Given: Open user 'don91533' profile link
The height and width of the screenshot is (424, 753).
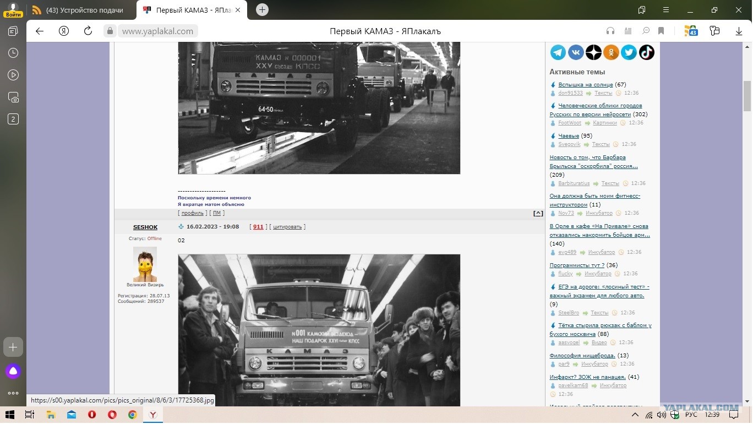Looking at the screenshot, I should pos(570,93).
